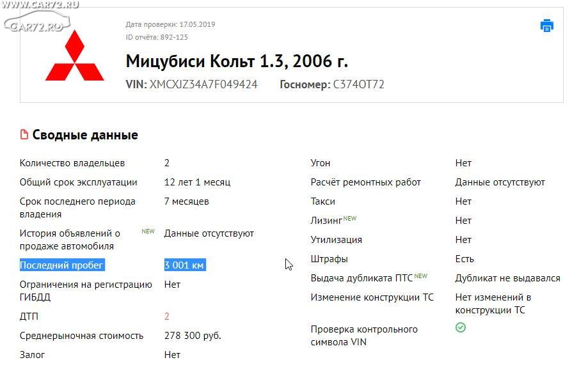579x376 pixels.
Task: Click the Количество владельцев label
Action: 72,162
